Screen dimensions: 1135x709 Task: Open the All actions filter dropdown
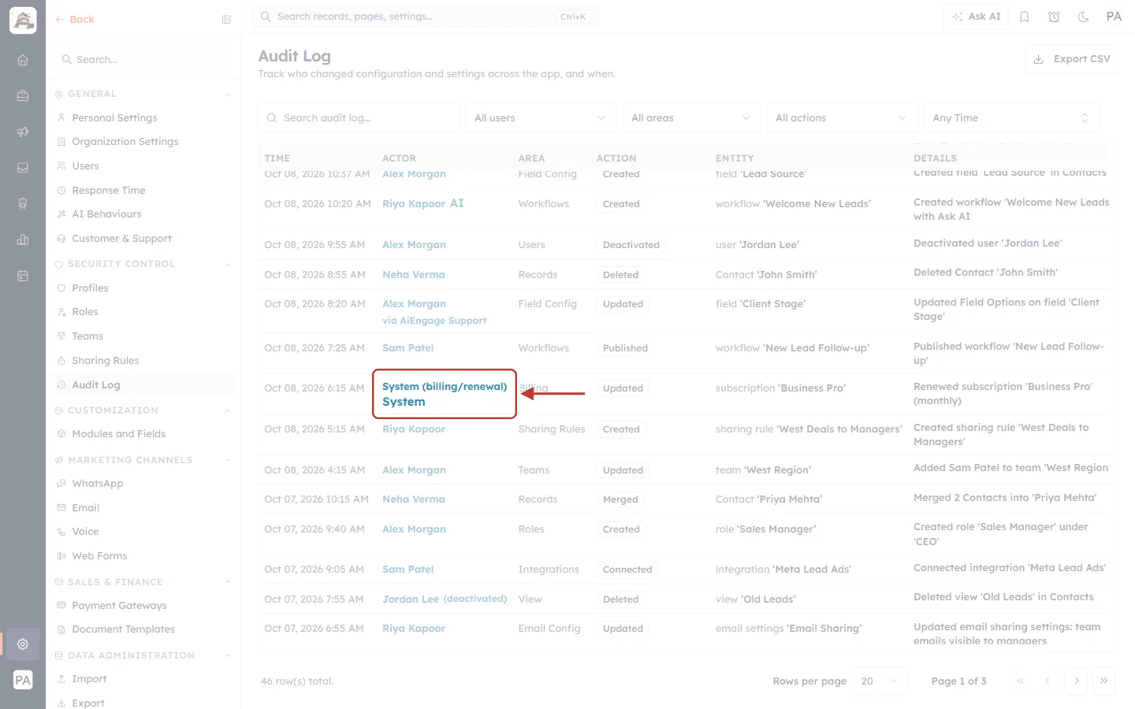coord(842,118)
